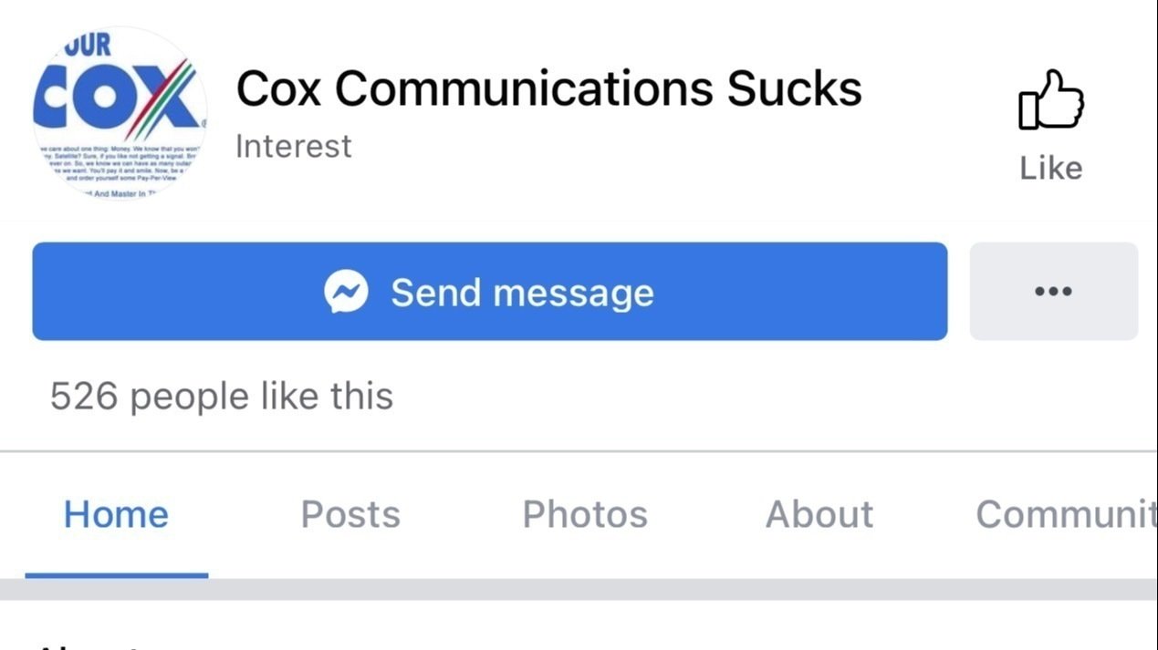Open the Photos tab
1158x650 pixels.
584,514
